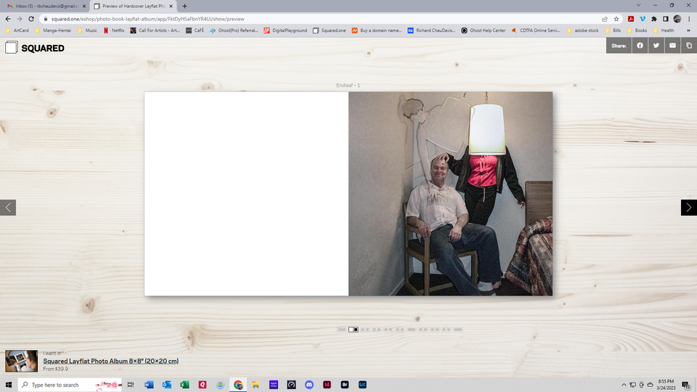Open the Chrome extensions puzzle menu

[654, 19]
